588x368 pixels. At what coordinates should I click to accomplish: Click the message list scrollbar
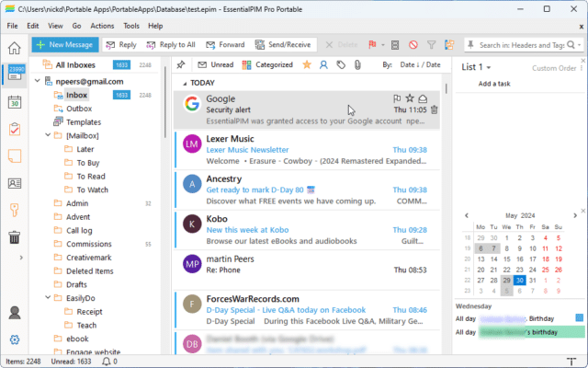pyautogui.click(x=446, y=88)
